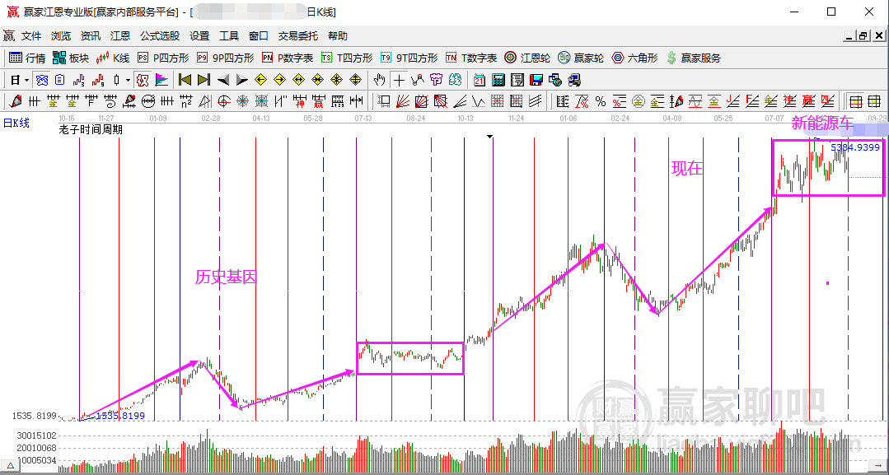The height and width of the screenshot is (475, 889).
Task: Jump to the last bar
Action: pos(204,80)
